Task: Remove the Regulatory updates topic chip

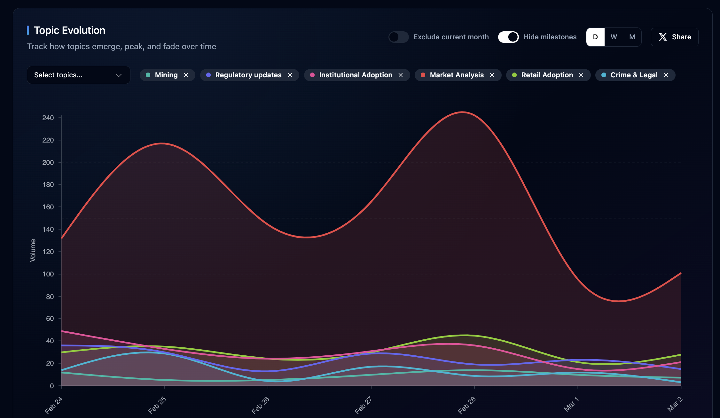Action: 290,75
